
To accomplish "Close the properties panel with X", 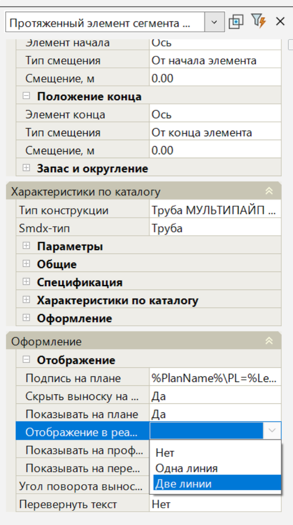I will 280,21.
